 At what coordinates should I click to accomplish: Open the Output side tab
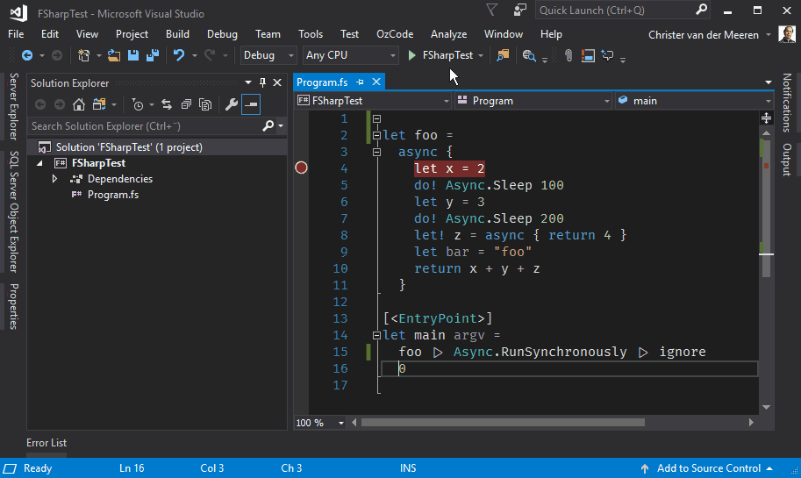click(787, 160)
